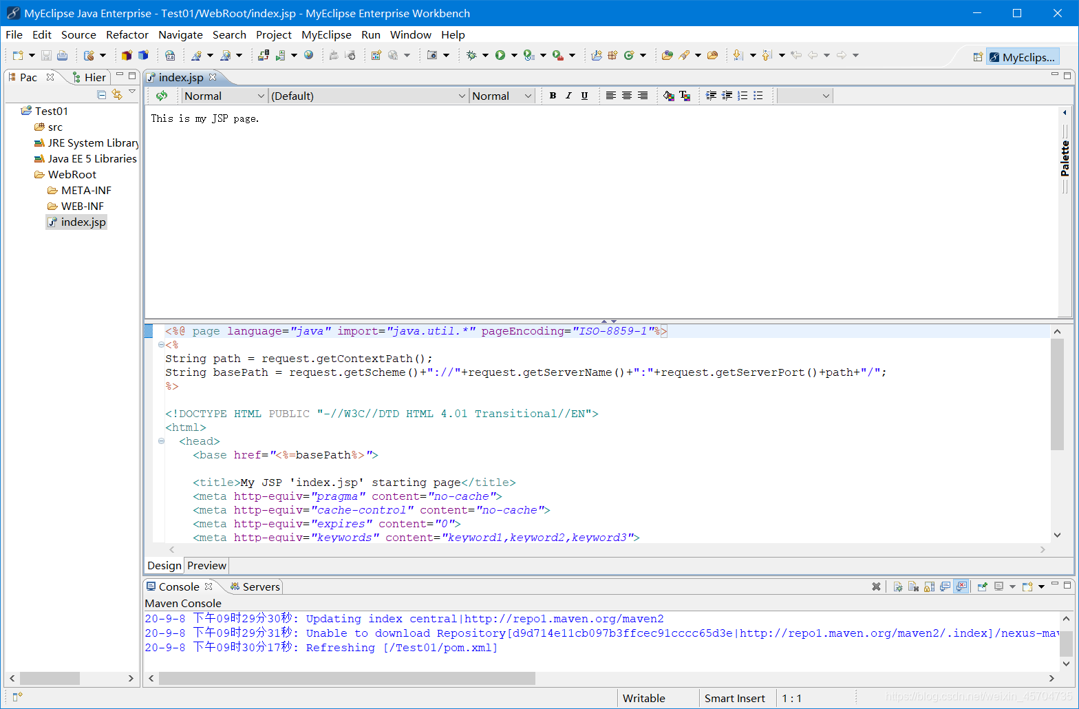The height and width of the screenshot is (709, 1079).
Task: Select the WEB-INF folder
Action: [76, 206]
